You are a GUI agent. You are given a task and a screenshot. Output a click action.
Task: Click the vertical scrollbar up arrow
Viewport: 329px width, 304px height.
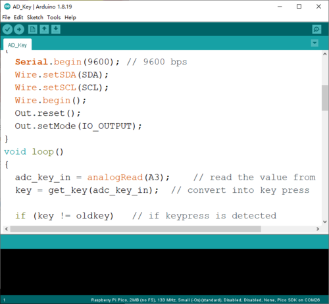coord(325,54)
